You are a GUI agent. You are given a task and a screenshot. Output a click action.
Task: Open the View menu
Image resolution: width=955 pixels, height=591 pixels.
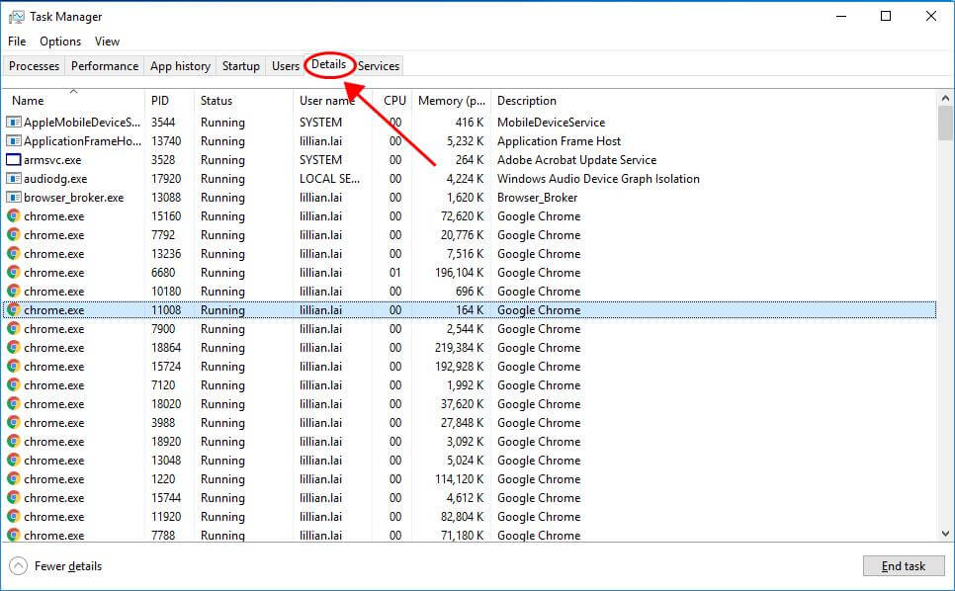click(x=107, y=42)
